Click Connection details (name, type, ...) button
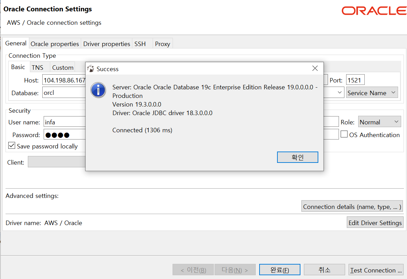The image size is (407, 279). [x=352, y=207]
